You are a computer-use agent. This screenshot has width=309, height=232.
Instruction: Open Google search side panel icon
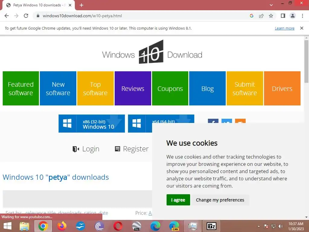click(251, 16)
